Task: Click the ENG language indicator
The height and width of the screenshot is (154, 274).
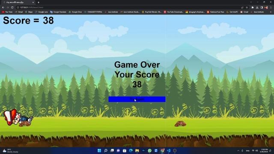Action: click(x=247, y=151)
